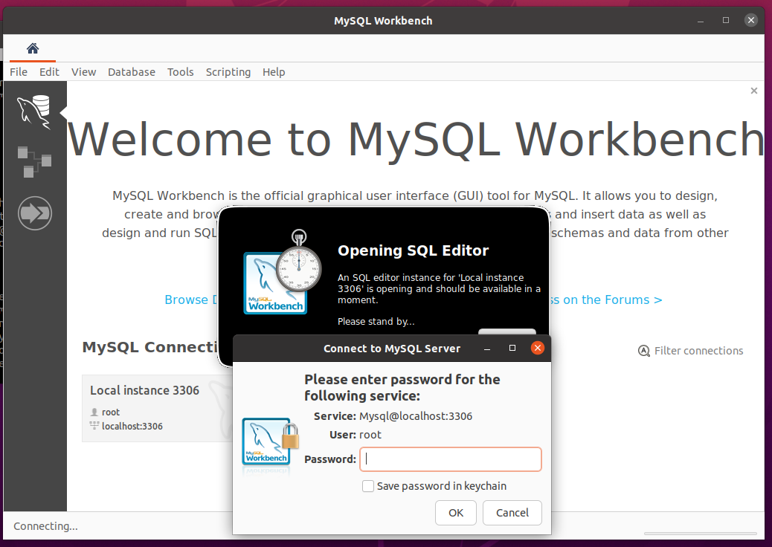Select the MySQL connections dolphin sidebar icon
This screenshot has width=772, height=547.
point(34,112)
